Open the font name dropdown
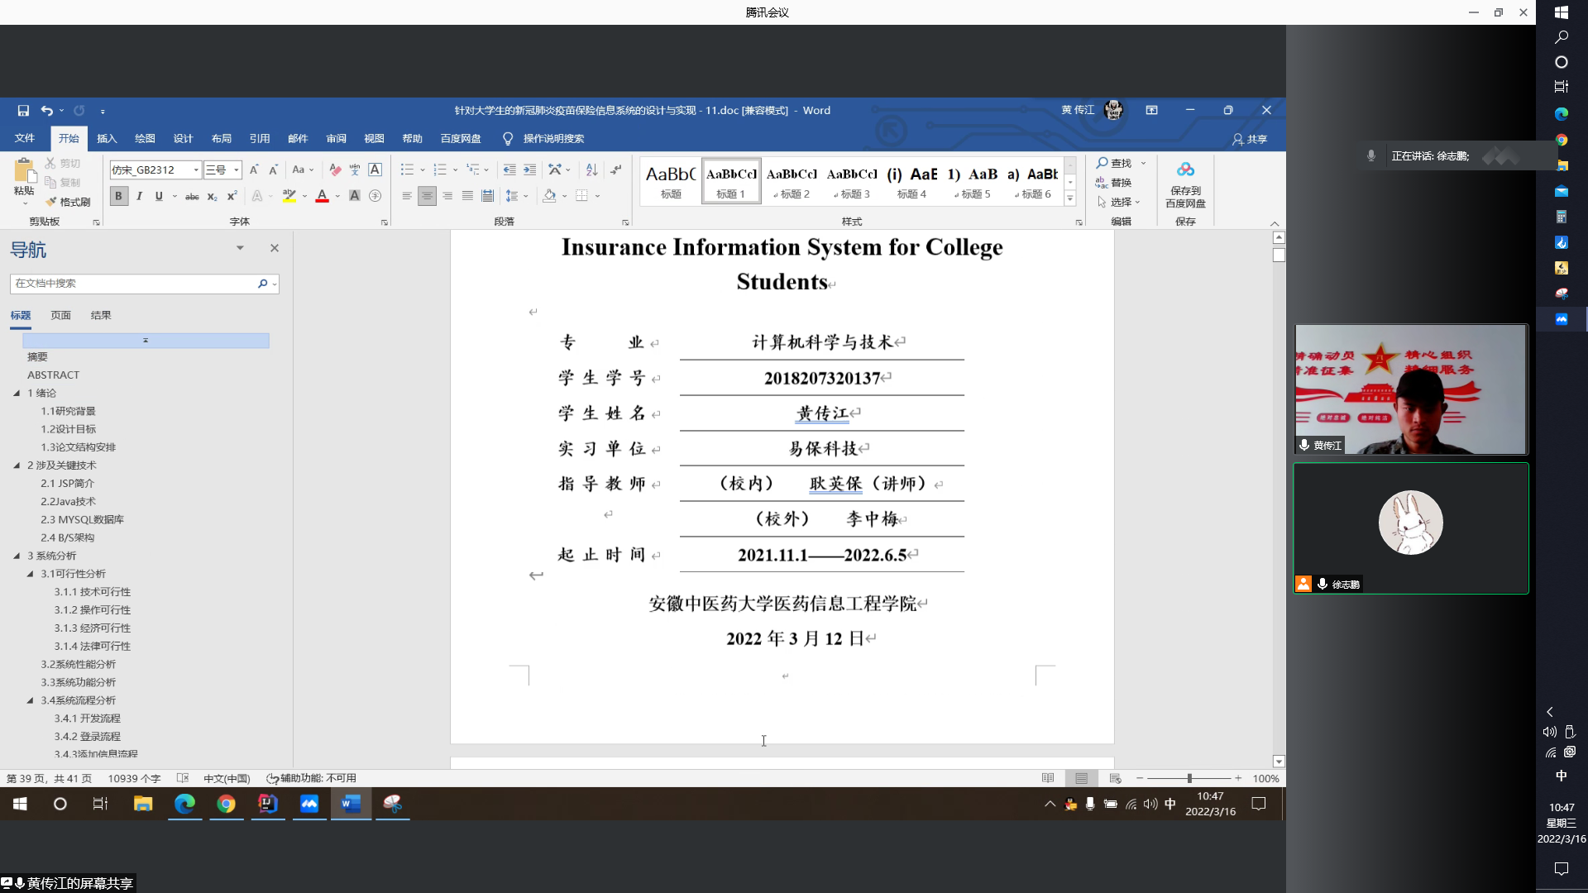The height and width of the screenshot is (893, 1588). [x=196, y=170]
